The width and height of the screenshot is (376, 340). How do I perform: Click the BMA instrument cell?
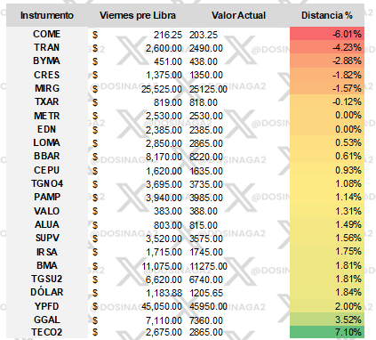click(47, 265)
